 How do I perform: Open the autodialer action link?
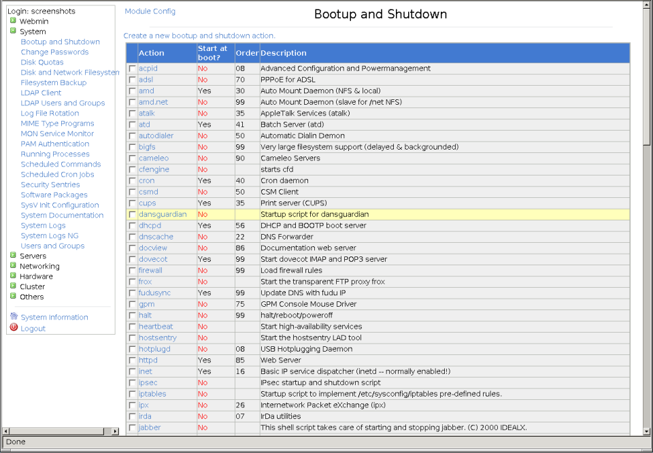point(156,136)
